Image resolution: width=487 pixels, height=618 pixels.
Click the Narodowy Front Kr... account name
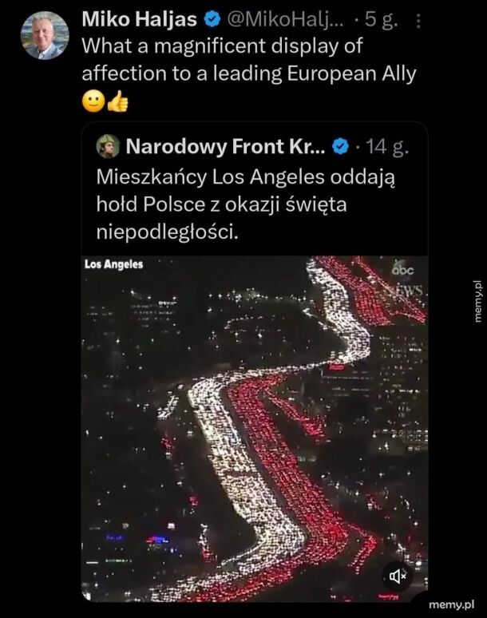(225, 146)
